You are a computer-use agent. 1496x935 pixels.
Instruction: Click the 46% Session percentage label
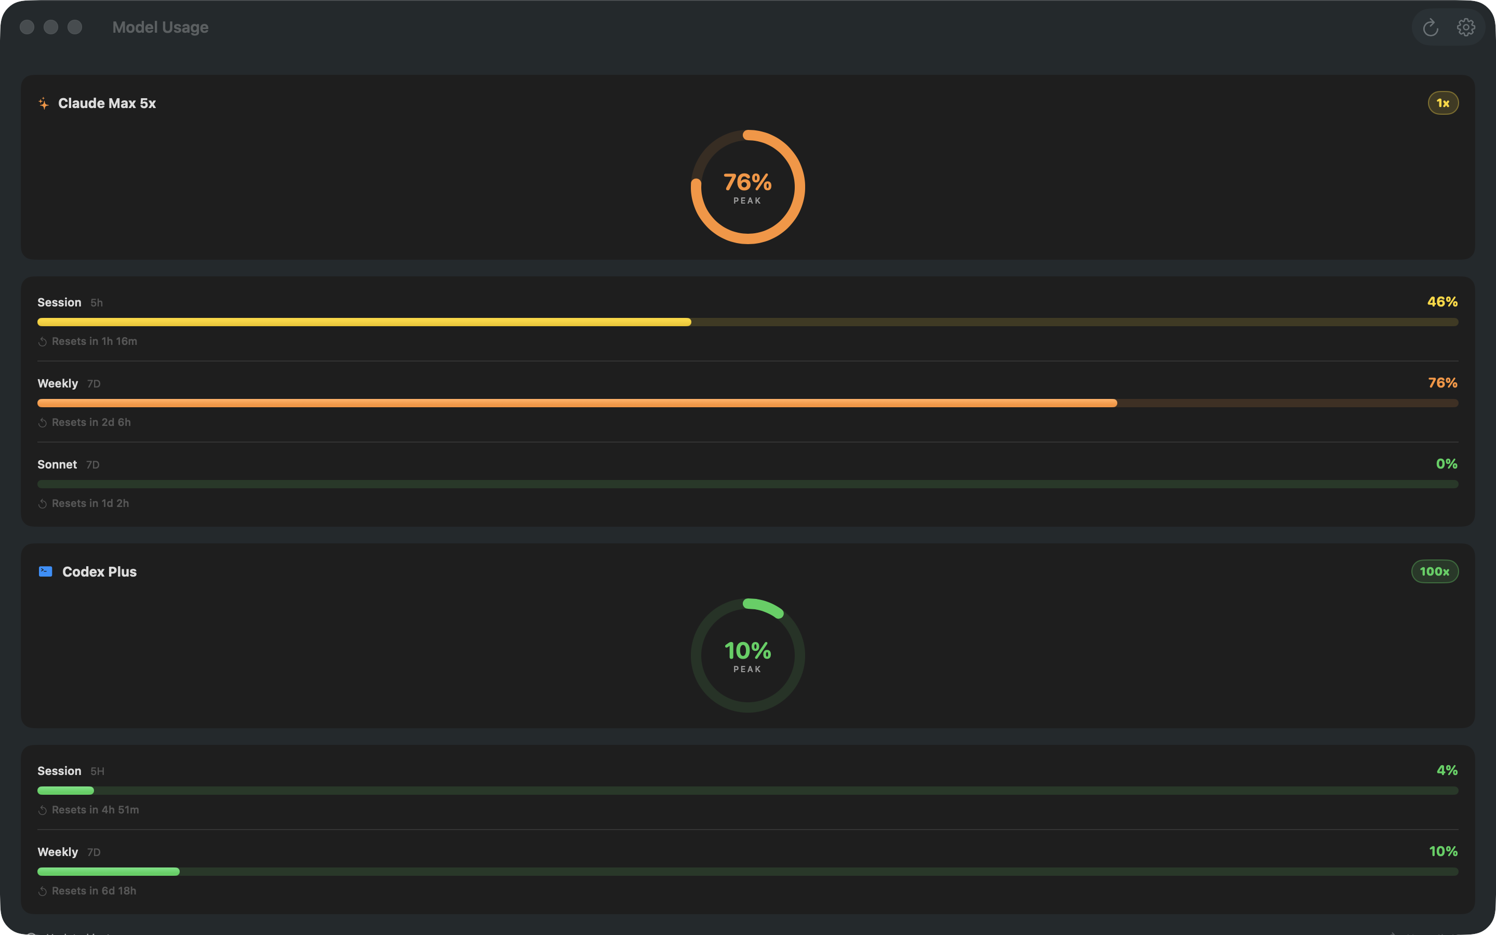pos(1444,302)
